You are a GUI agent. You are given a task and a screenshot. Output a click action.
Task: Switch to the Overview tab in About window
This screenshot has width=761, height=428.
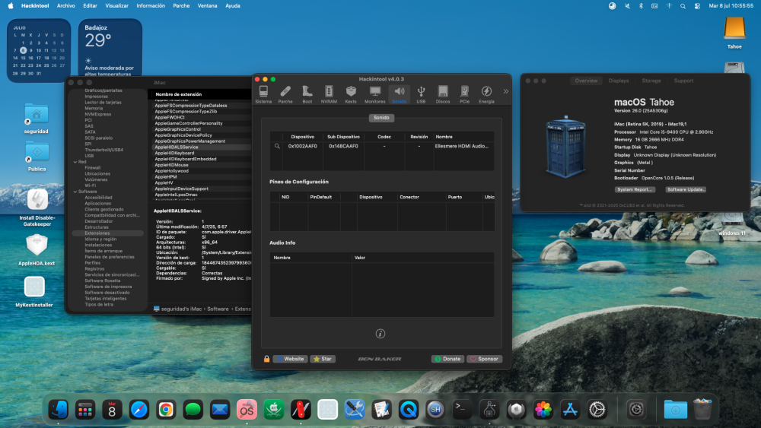[586, 81]
